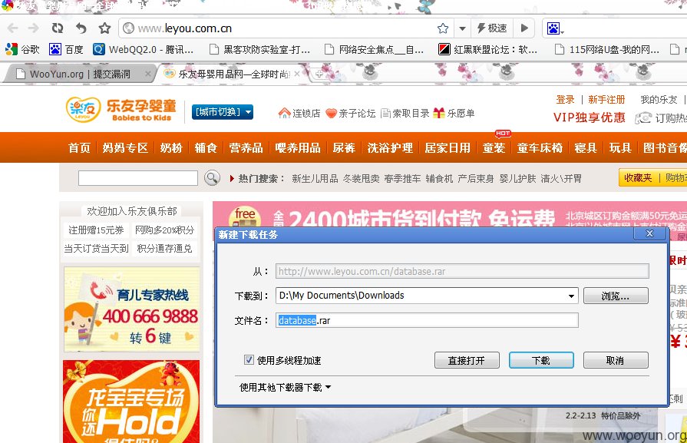The height and width of the screenshot is (443, 687).
Task: Toggle the 极速 speed mode button
Action: pos(492,28)
